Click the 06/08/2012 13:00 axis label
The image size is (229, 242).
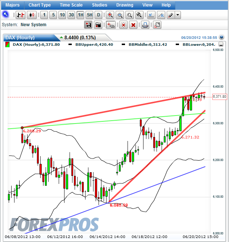click(22, 237)
